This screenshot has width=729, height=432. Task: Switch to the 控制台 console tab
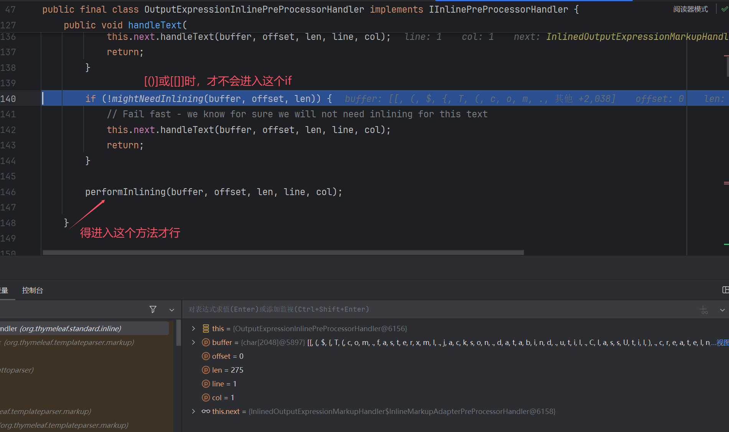click(33, 290)
